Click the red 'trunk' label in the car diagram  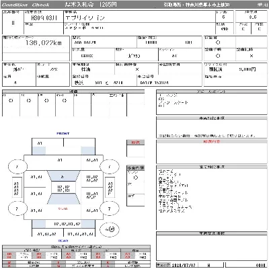click(x=63, y=208)
